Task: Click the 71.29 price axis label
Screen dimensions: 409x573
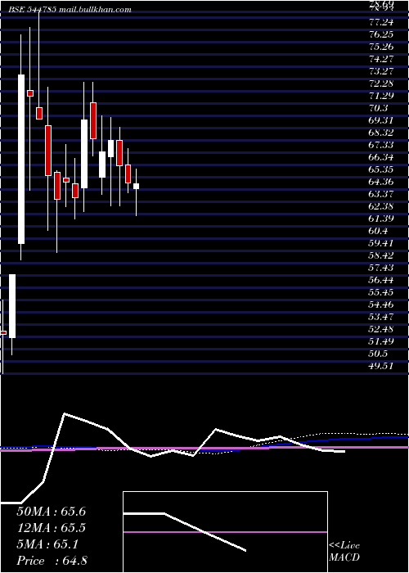Action: tap(381, 96)
